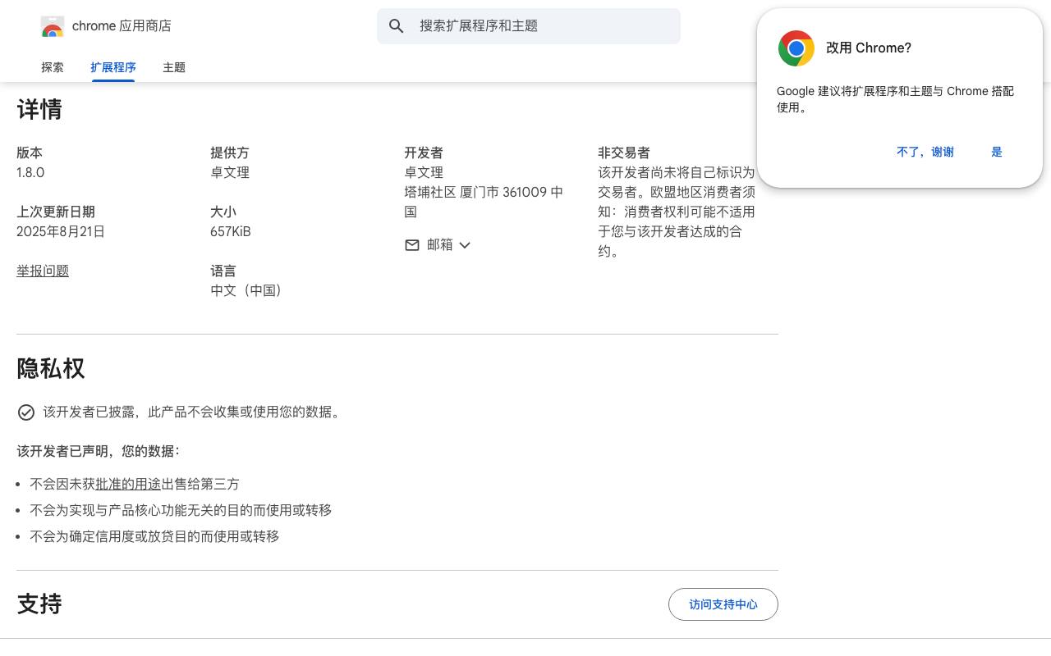Follow the 举报问题 link
Screen dimensions: 1051x656
pyautogui.click(x=43, y=271)
